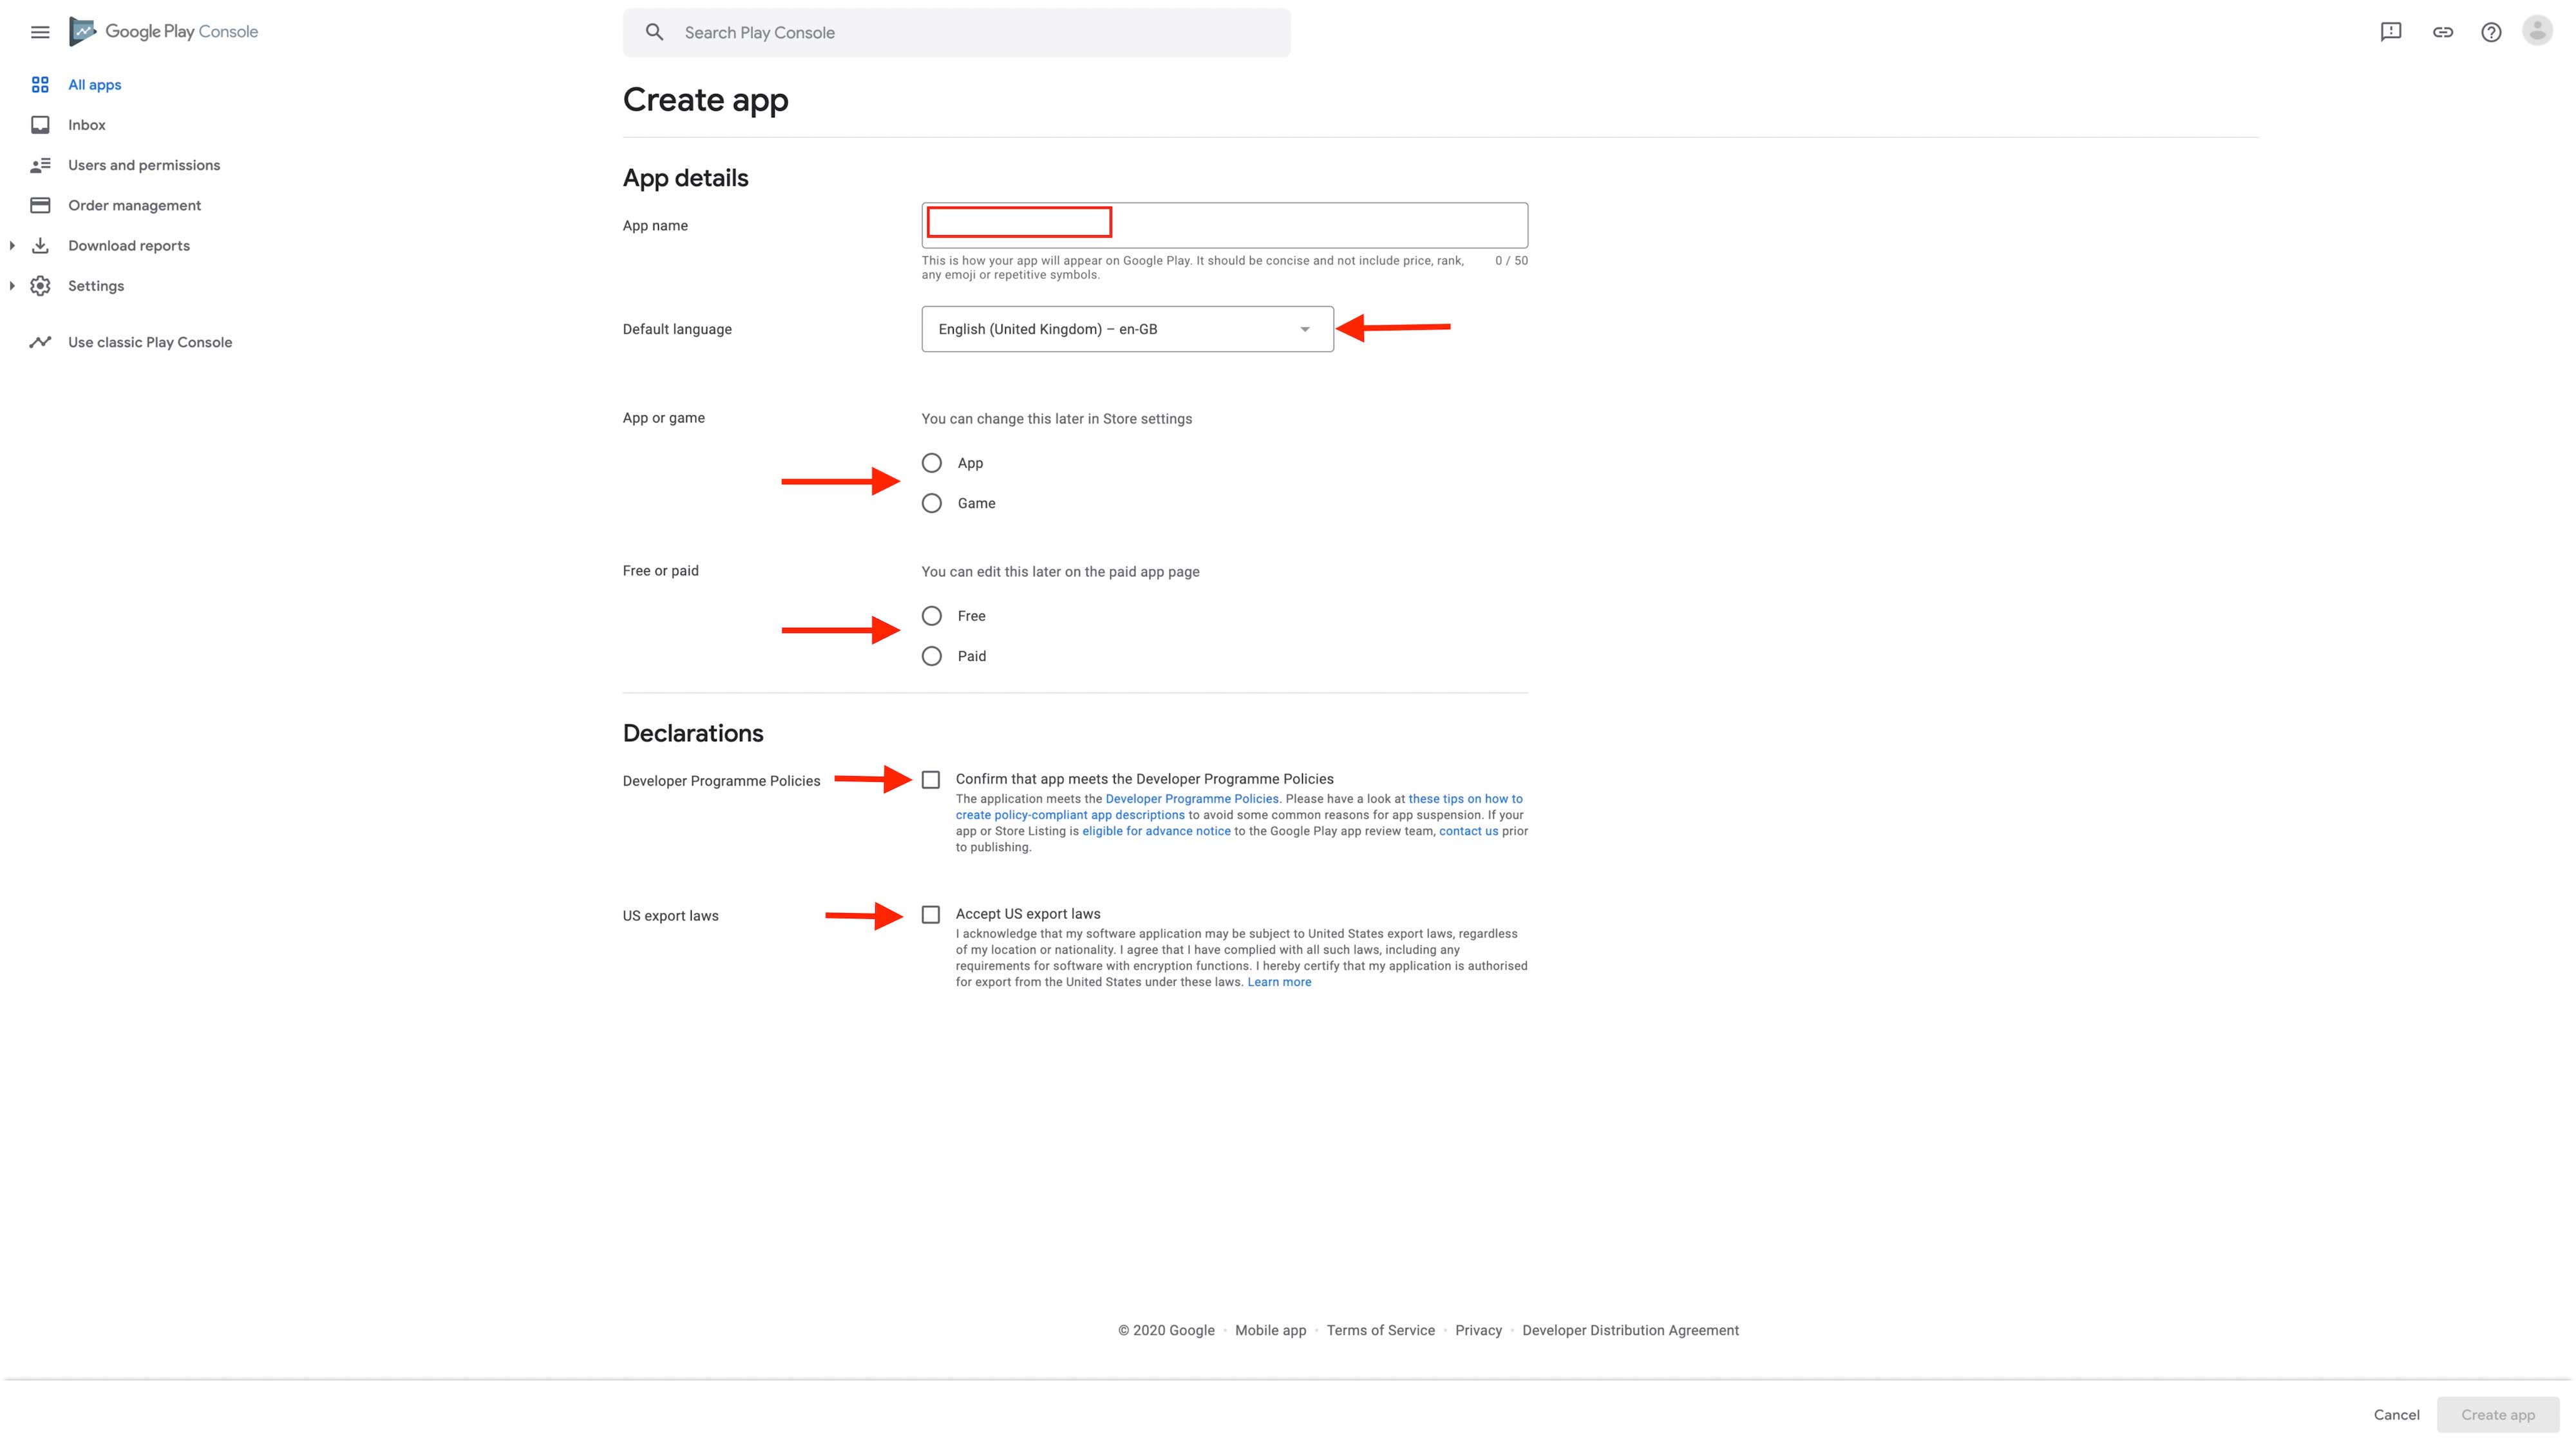Open the feedback icon in header
2576x1449 pixels.
pyautogui.click(x=2390, y=32)
